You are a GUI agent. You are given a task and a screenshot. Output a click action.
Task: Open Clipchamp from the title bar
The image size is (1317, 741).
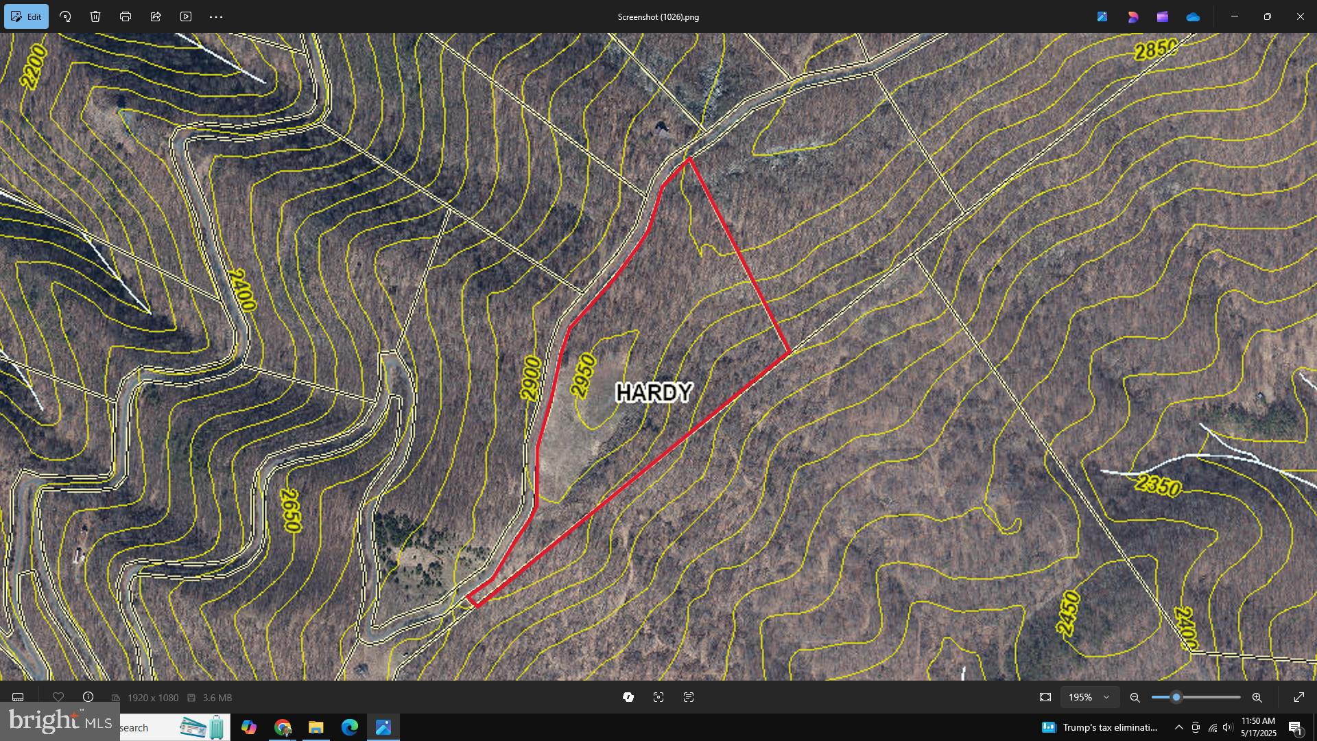1162,16
